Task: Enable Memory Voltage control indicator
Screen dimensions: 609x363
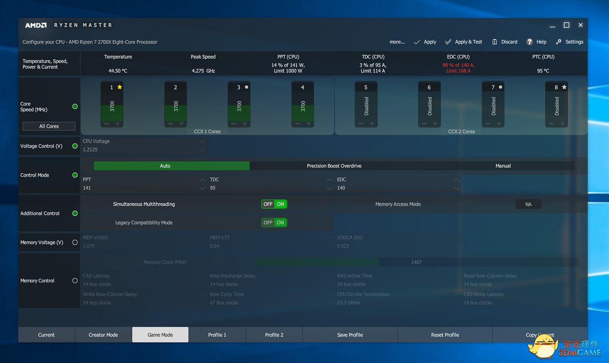Action: (x=75, y=242)
